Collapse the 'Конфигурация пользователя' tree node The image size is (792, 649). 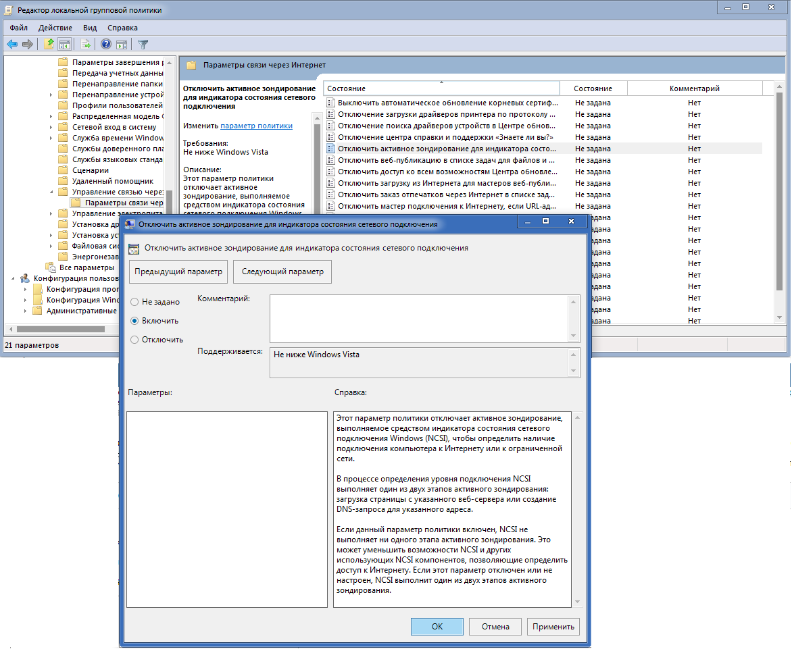(x=14, y=278)
